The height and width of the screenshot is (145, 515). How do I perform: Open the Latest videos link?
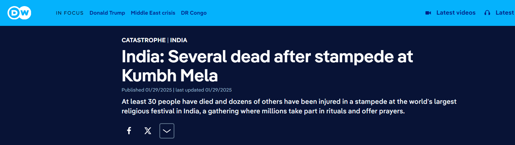pos(456,13)
